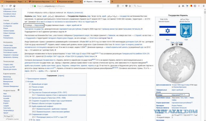
Task: Open the Firefox hamburger menu
Action: [203, 6]
